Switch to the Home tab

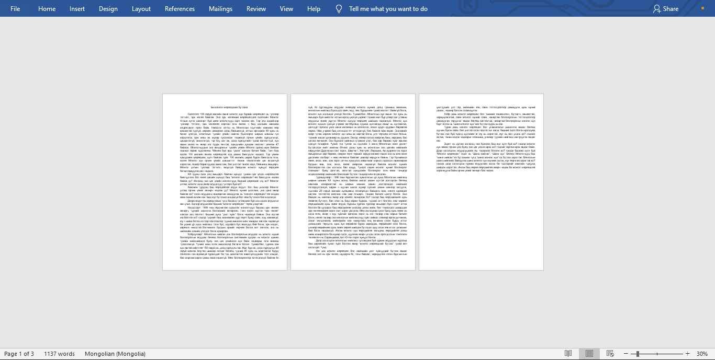click(x=47, y=8)
